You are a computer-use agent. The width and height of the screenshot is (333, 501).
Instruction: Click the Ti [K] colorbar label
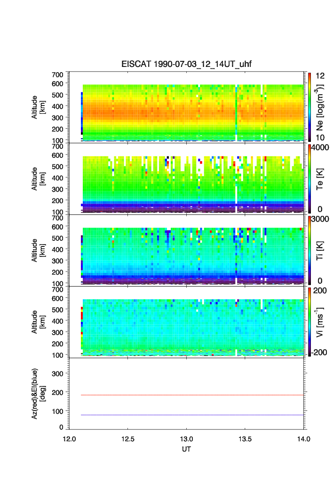(x=321, y=251)
